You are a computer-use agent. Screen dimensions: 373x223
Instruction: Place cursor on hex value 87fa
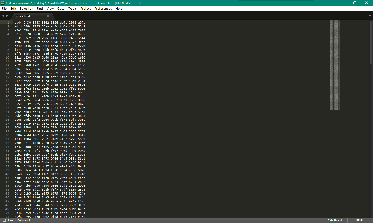pos(18,108)
